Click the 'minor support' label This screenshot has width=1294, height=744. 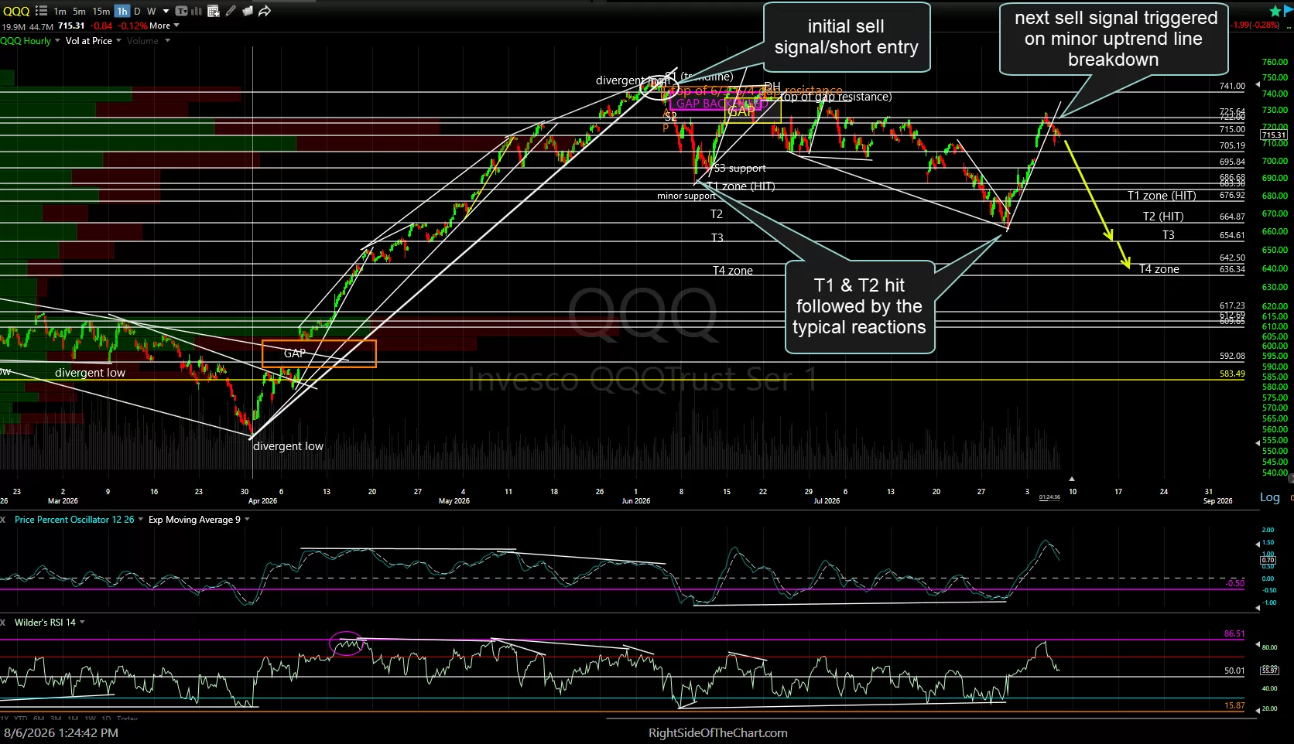tap(686, 196)
